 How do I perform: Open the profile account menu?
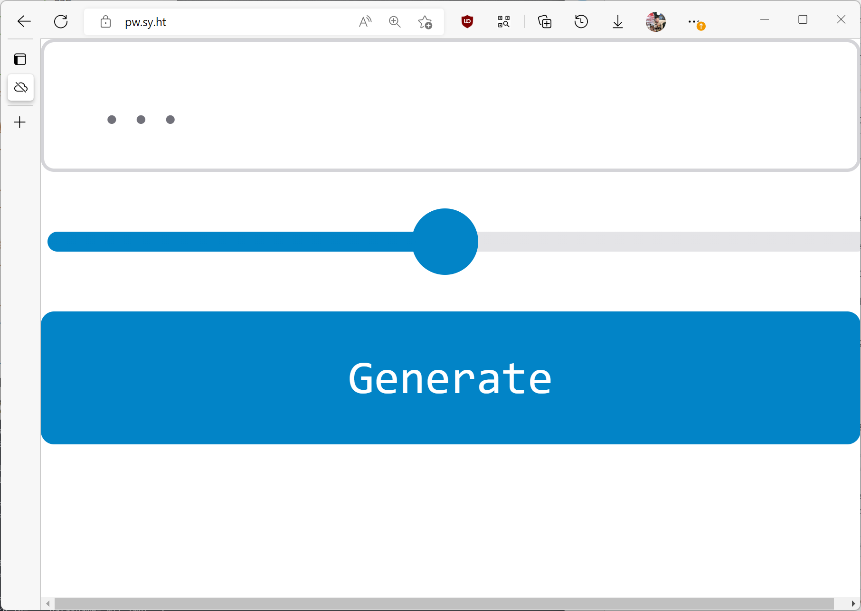[655, 21]
